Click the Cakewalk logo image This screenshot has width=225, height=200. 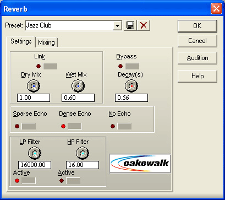pos(140,164)
